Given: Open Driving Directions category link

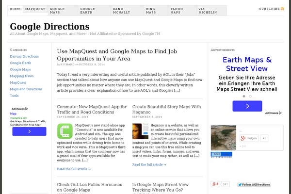Looking at the screenshot, I should pyautogui.click(x=24, y=57).
